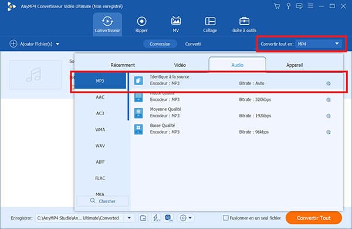Screen dimensions: 352x229
Task: Open the Convertir tout en dropdown
Action: click(x=319, y=44)
